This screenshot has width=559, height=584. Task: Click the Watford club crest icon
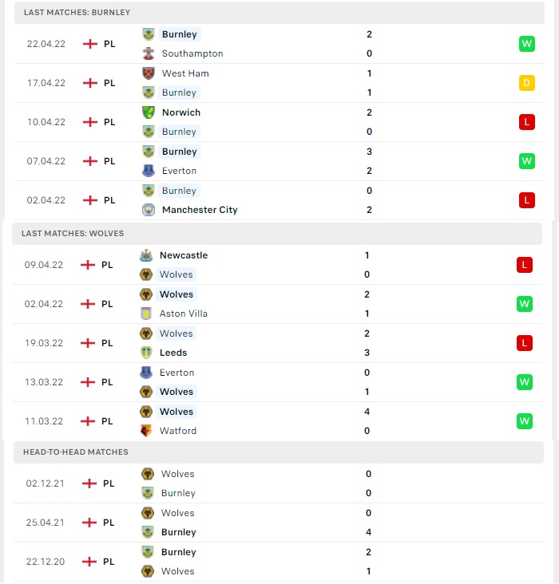tap(146, 431)
